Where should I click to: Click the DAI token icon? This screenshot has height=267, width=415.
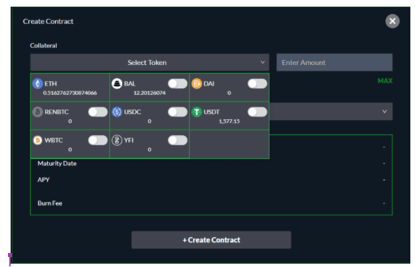click(197, 83)
